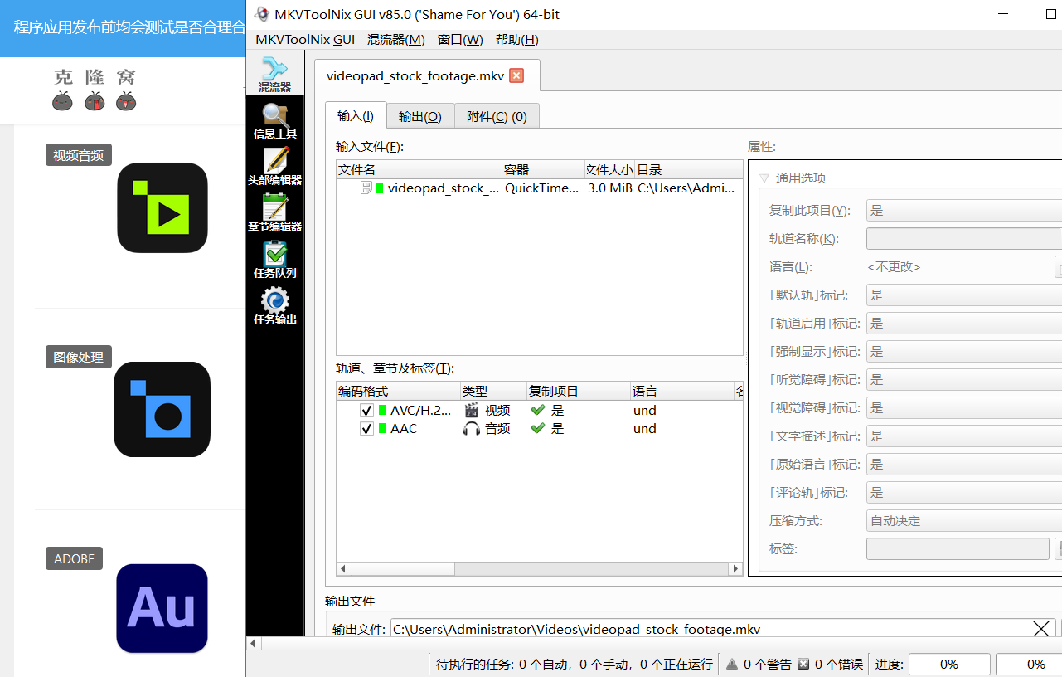This screenshot has width=1062, height=677.
Task: Click the 标签 input field
Action: pos(958,549)
